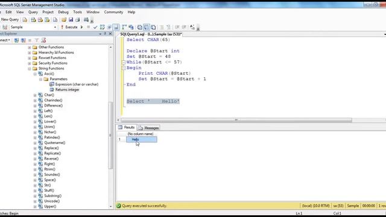Switch to the Messages tab
Screen dimensions: 386x217
point(149,128)
